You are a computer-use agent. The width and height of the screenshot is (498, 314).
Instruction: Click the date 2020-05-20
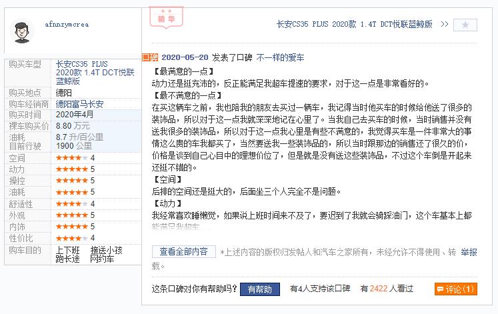point(185,57)
